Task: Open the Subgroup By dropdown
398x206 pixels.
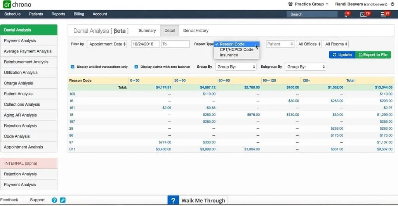Action: click(305, 67)
